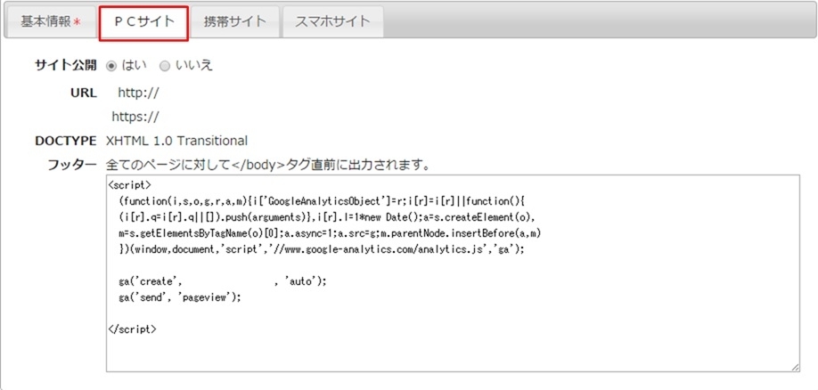Select the スマホサイト tab

333,22
